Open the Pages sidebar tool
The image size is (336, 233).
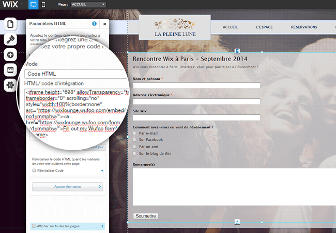click(x=10, y=24)
